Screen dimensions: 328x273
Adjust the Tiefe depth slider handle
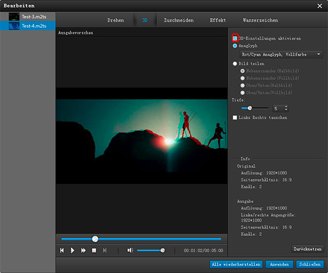(250, 108)
